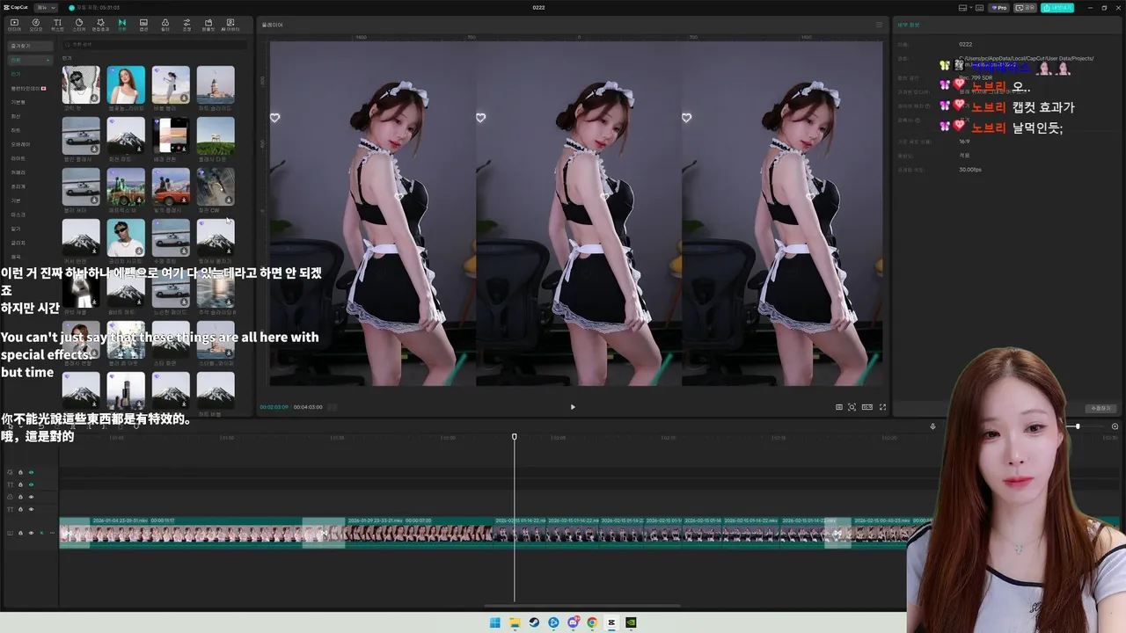This screenshot has width=1126, height=633.
Task: Click the 30.00fps value in details panel
Action: tap(970, 169)
